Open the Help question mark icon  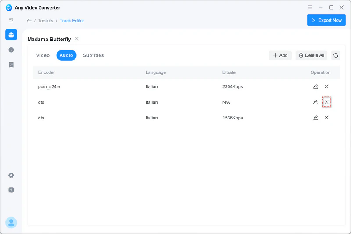tap(11, 190)
